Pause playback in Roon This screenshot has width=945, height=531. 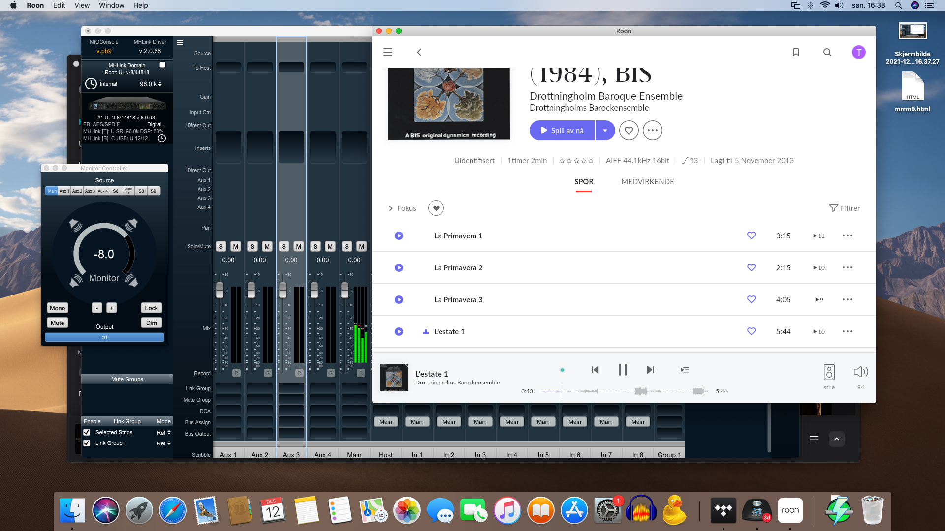[x=623, y=370]
